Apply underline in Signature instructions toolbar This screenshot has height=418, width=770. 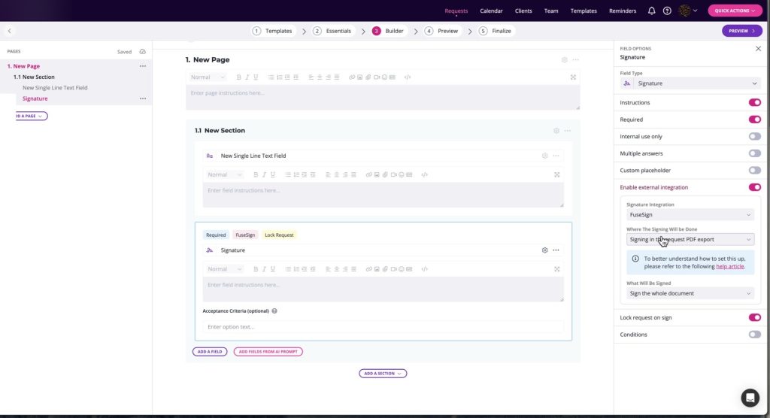pyautogui.click(x=272, y=269)
